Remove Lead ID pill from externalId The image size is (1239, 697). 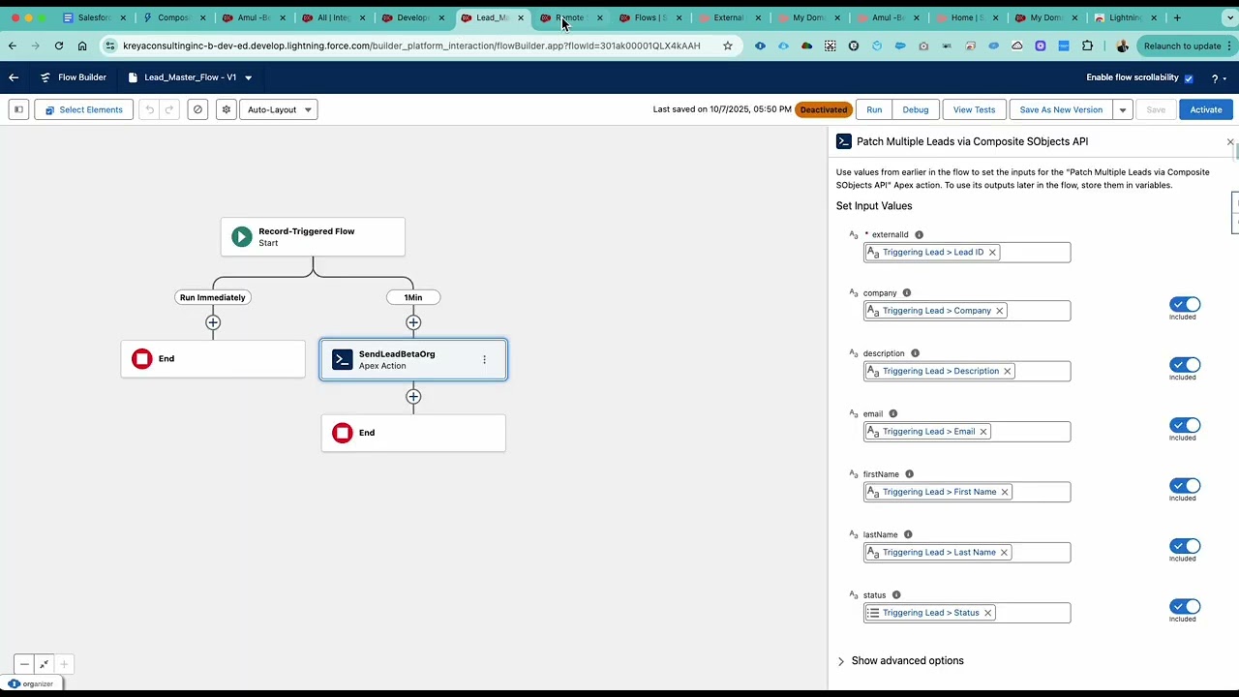(992, 252)
